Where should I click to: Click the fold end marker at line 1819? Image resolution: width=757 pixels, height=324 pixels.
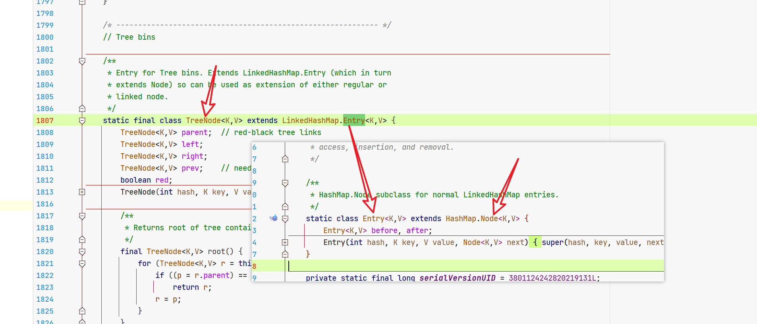click(82, 239)
